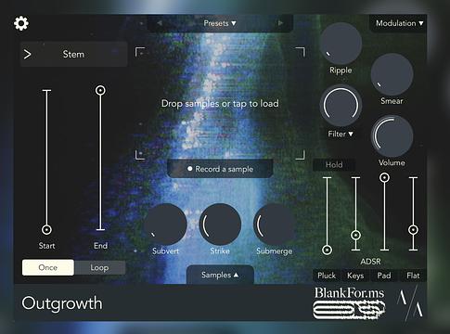Screen dimensions: 450x334
Task: Open the Filter type dropdown
Action: coord(341,135)
